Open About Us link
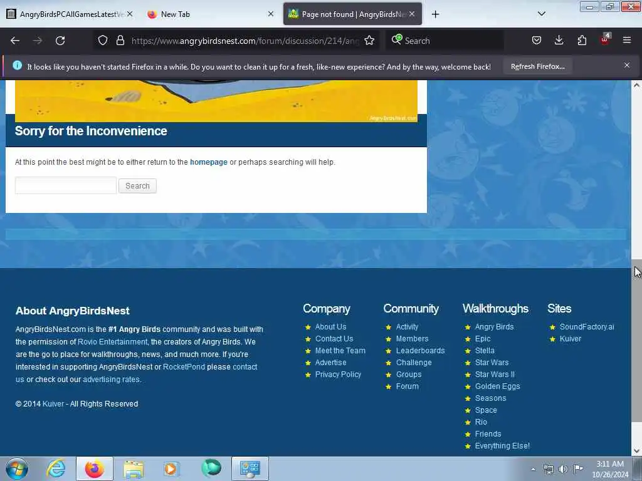 pos(330,327)
